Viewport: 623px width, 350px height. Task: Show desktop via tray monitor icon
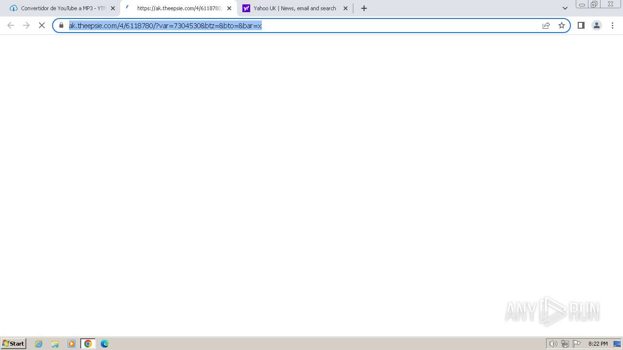point(617,344)
